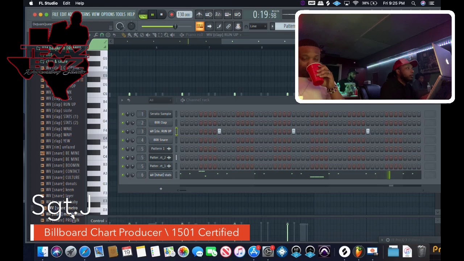Select the piano roll draw pencil tool
The image size is (464, 261).
point(124,35)
